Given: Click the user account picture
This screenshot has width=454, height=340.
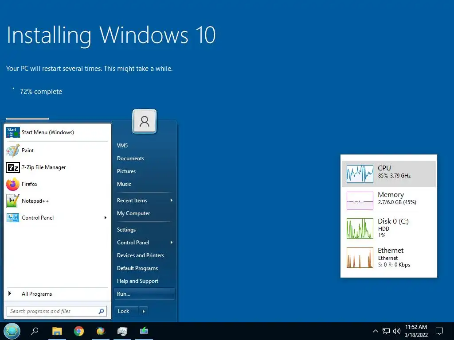Looking at the screenshot, I should pyautogui.click(x=145, y=121).
